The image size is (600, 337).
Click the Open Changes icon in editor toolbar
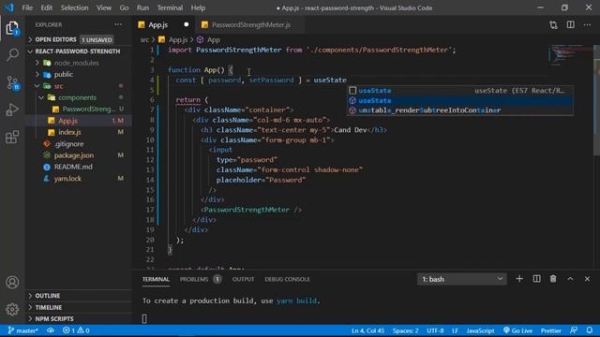pos(553,25)
